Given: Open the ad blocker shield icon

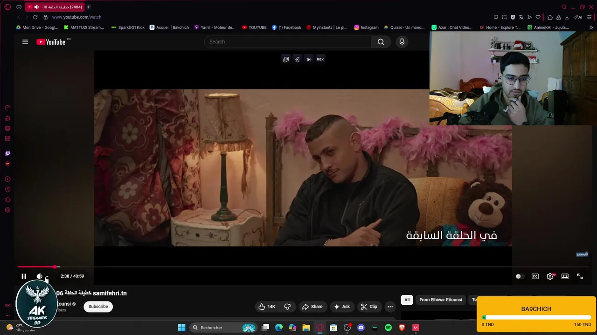Looking at the screenshot, I should 513,17.
